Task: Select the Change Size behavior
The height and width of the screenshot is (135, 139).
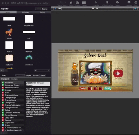Action: coord(12,103)
